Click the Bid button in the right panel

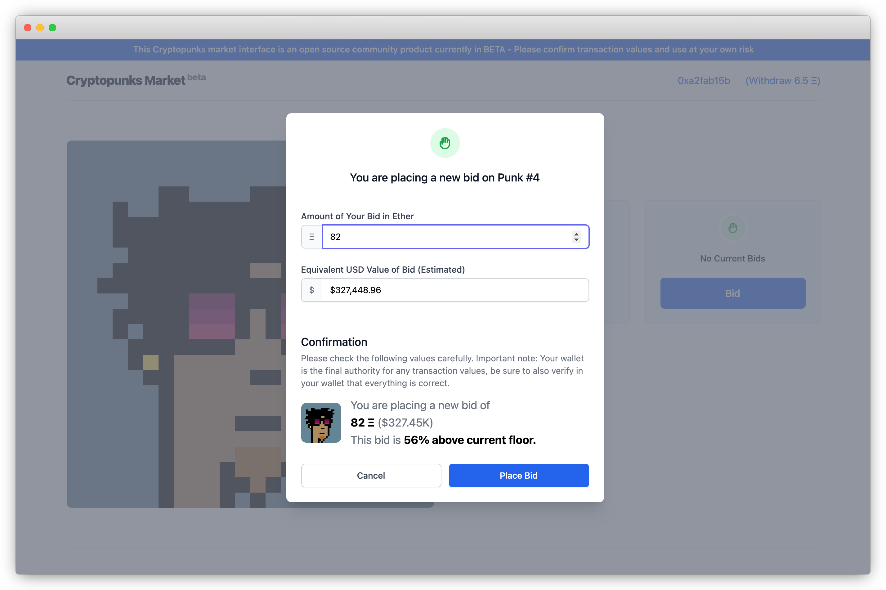coord(733,293)
